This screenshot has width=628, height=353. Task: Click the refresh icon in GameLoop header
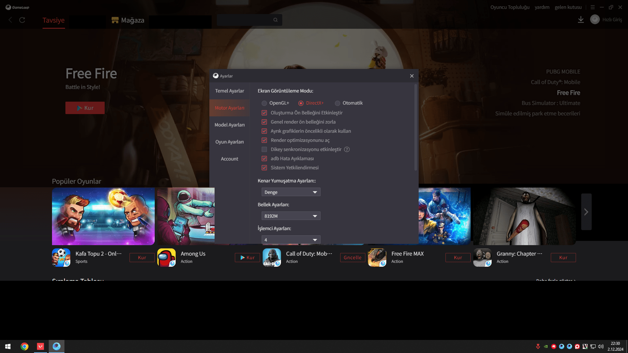(x=22, y=20)
